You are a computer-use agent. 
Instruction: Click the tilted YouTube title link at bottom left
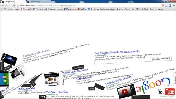pos(4,90)
